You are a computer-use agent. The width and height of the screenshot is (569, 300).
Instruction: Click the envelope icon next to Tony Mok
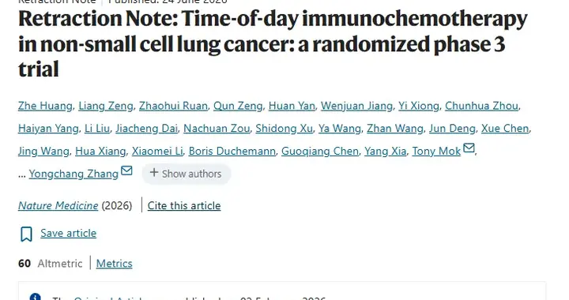pos(469,148)
